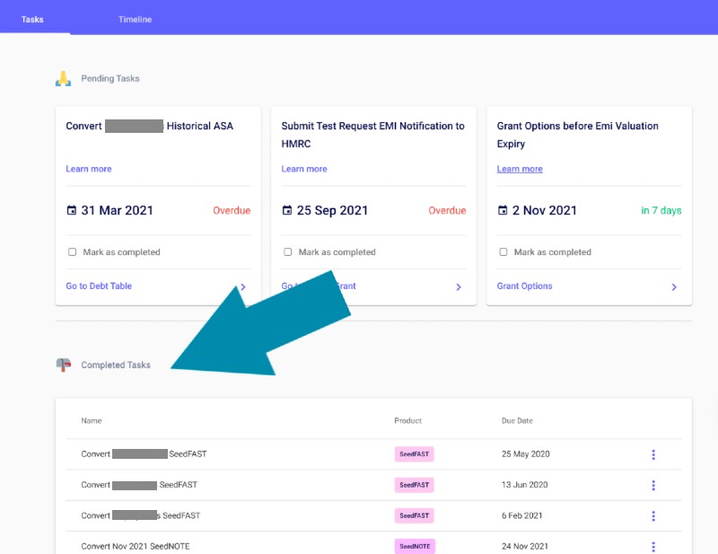
Task: Click the chevron next to Go to Debt Table
Action: tap(242, 286)
